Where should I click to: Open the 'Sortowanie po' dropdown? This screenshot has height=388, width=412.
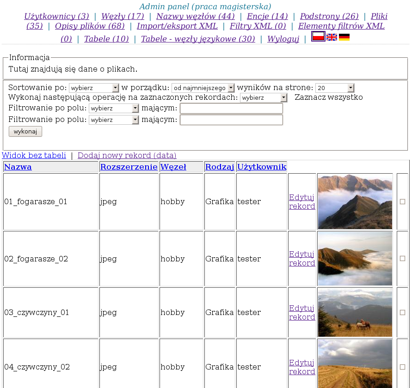pos(94,88)
